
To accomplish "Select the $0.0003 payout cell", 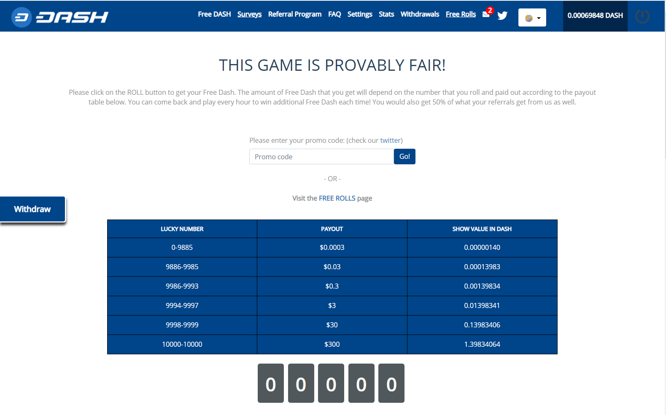I will coord(332,247).
